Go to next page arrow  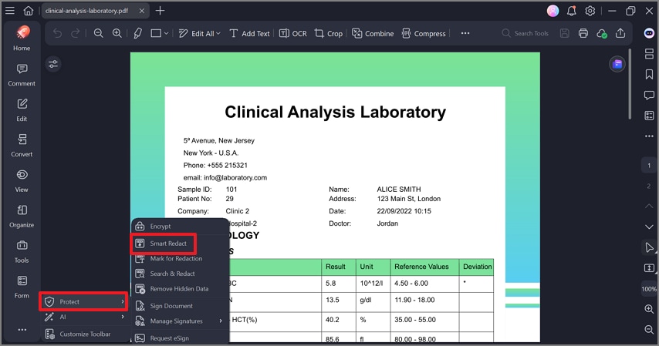click(649, 227)
